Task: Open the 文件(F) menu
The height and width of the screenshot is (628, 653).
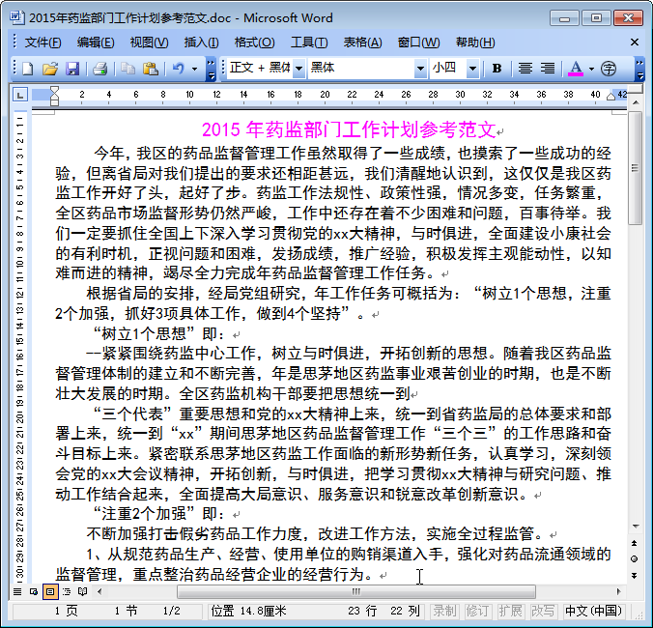Action: (43, 43)
